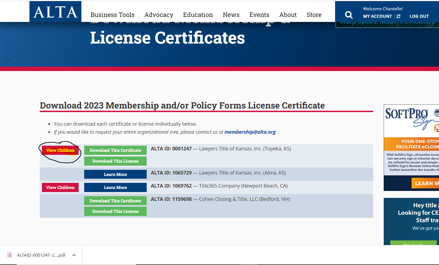Click the account refresh icon

click(398, 16)
